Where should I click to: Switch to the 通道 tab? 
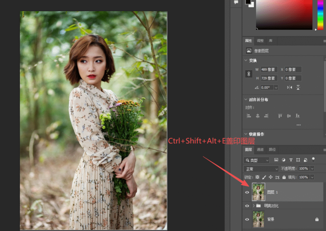[x=260, y=149]
